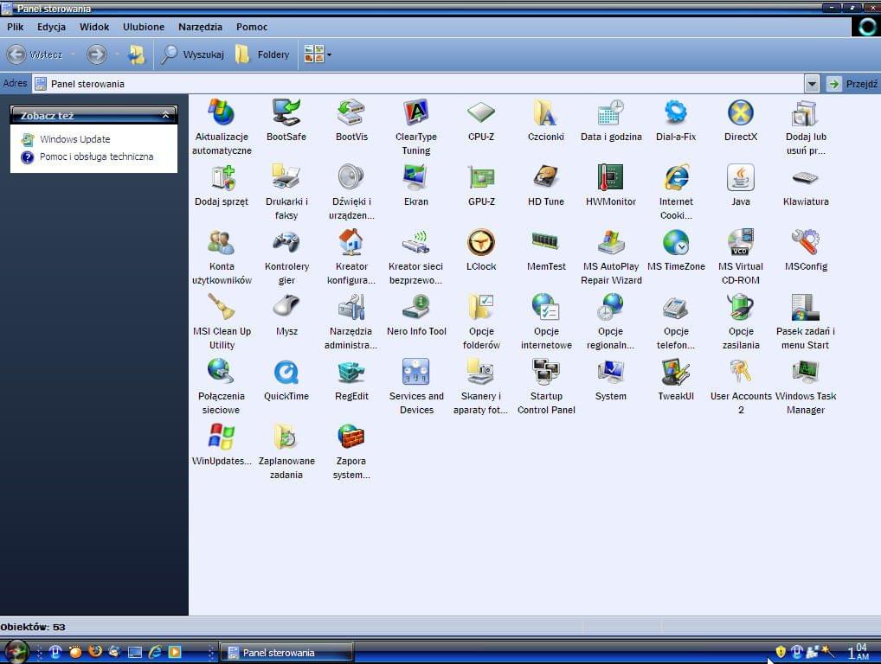Collapse the Zobacz też panel
This screenshot has height=664, width=881.
click(x=165, y=114)
